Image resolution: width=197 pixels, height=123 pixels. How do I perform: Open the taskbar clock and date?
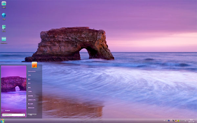[x=191, y=121]
